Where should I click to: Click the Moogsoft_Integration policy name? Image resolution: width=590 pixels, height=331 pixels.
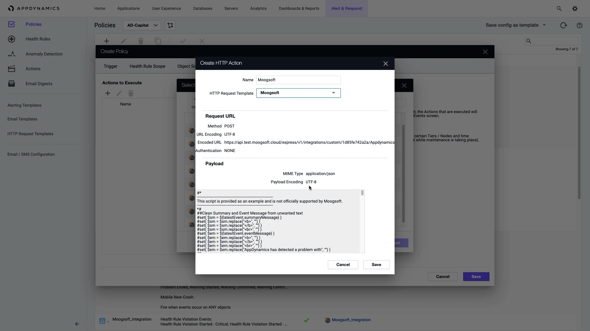point(132,319)
